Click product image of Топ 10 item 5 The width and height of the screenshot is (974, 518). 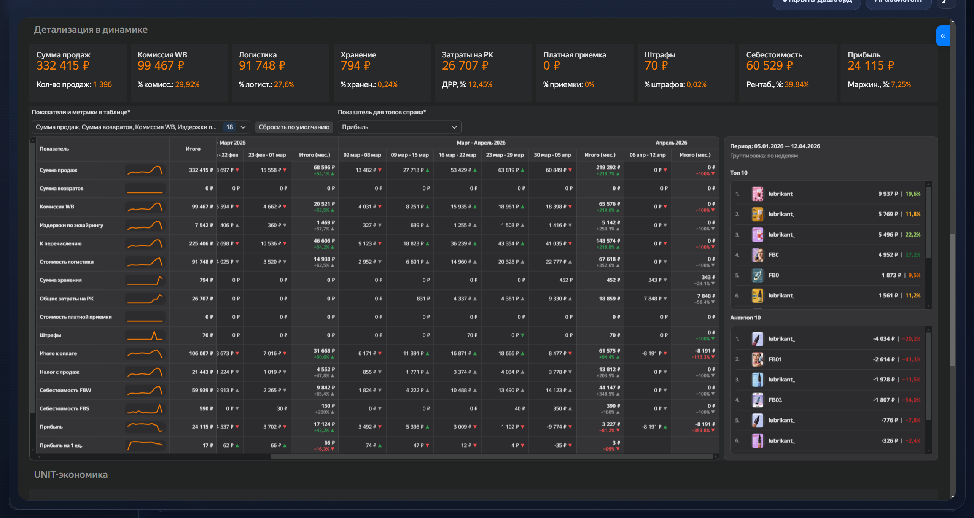(x=757, y=275)
